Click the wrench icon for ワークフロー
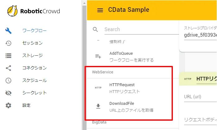The width and height of the screenshot is (217, 130). coord(9,30)
